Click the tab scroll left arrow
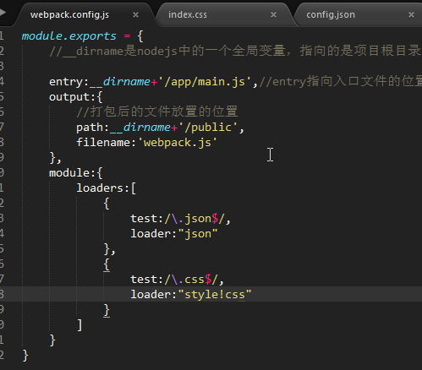This screenshot has height=370, width=422. point(3,13)
